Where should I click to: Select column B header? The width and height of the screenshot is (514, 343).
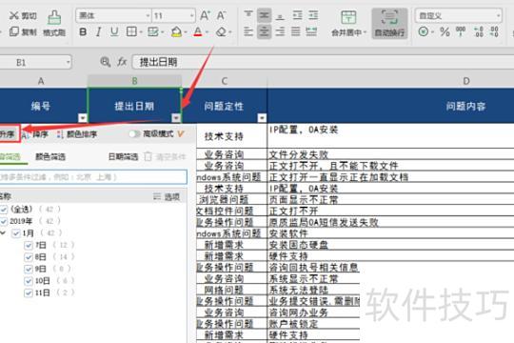point(134,81)
